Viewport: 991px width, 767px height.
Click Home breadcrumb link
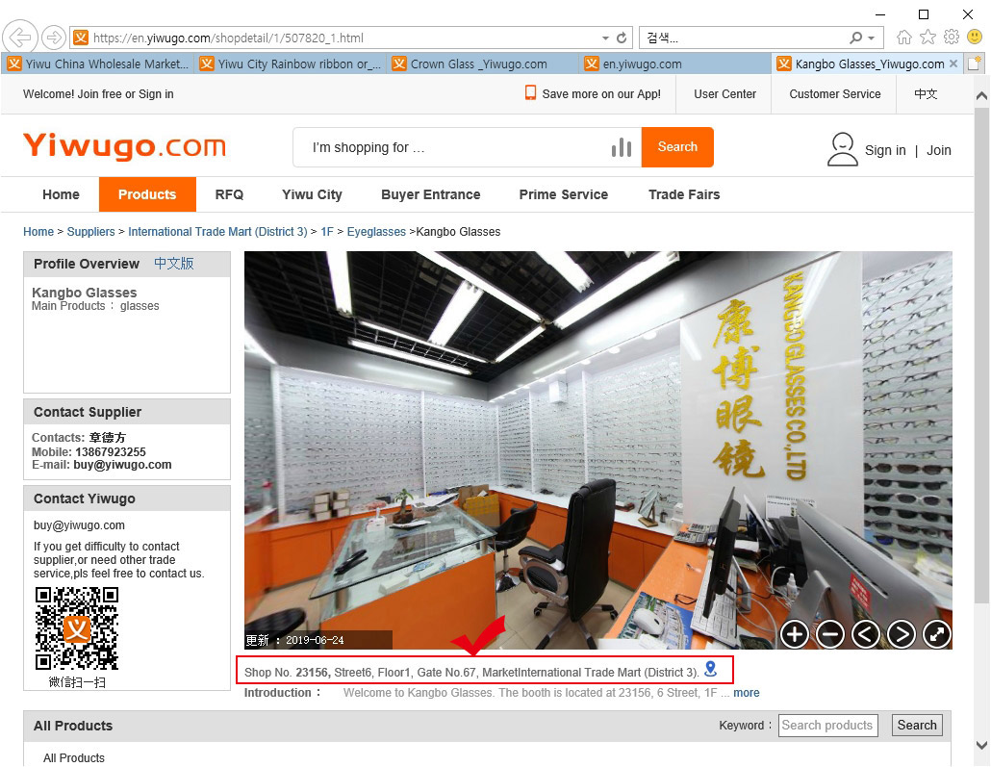coord(38,231)
